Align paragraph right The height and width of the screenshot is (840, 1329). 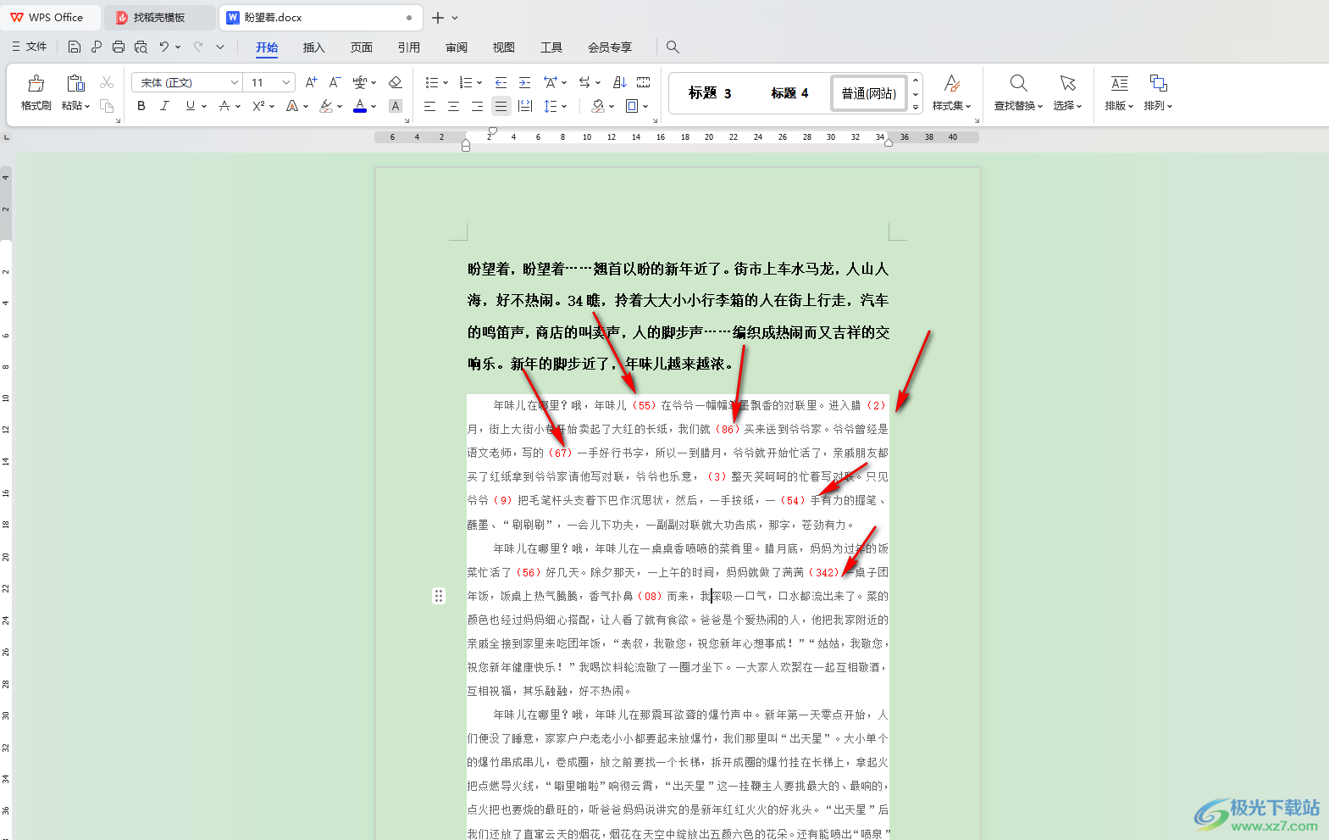click(478, 106)
